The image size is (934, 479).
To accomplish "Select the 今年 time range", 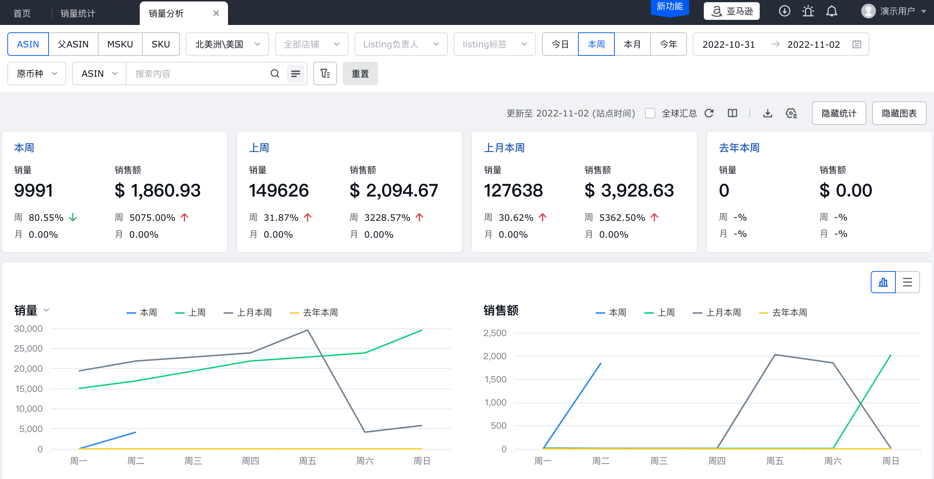I will [x=669, y=44].
